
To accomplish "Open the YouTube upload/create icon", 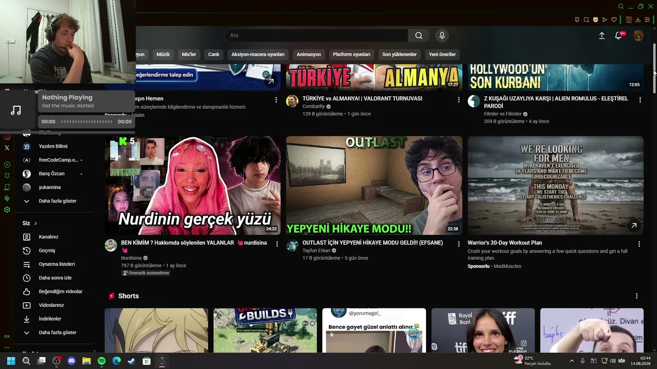I will (x=602, y=35).
